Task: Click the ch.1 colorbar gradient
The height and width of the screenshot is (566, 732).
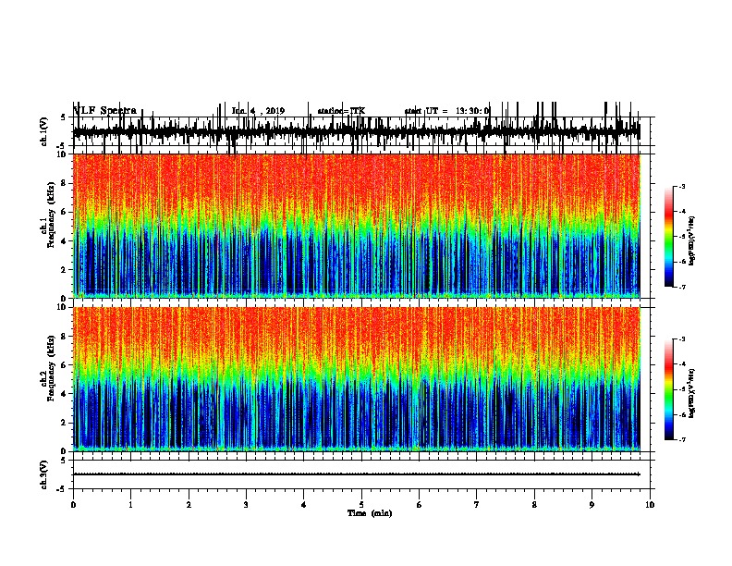Action: click(x=669, y=237)
